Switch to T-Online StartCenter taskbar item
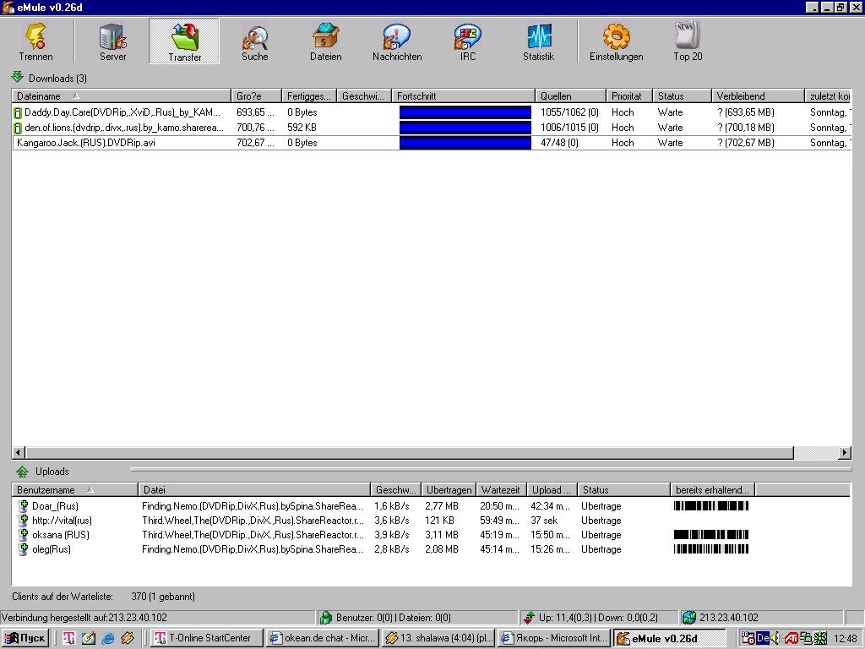865x649 pixels. [x=206, y=638]
